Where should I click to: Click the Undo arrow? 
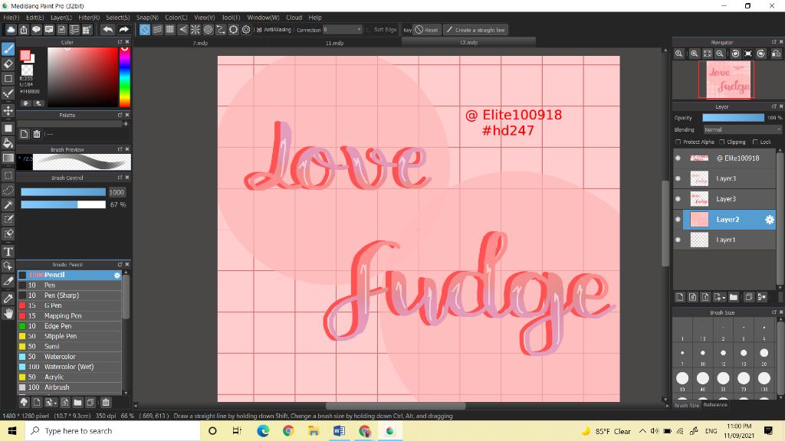tap(107, 30)
